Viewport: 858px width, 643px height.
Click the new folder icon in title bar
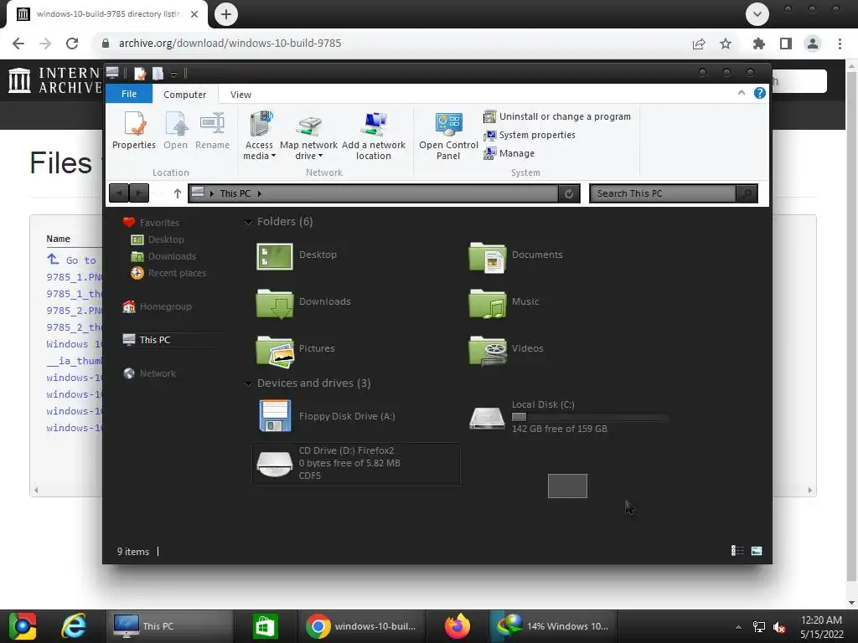pyautogui.click(x=158, y=74)
